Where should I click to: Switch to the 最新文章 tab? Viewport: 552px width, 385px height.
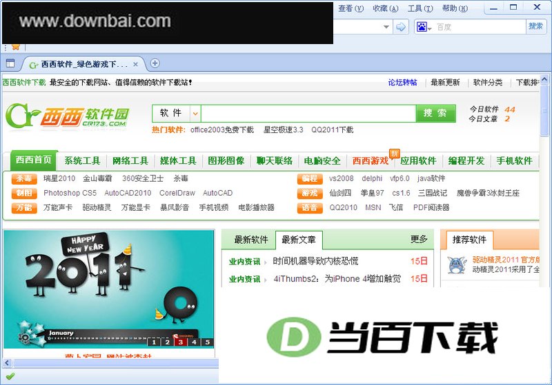[x=299, y=240]
